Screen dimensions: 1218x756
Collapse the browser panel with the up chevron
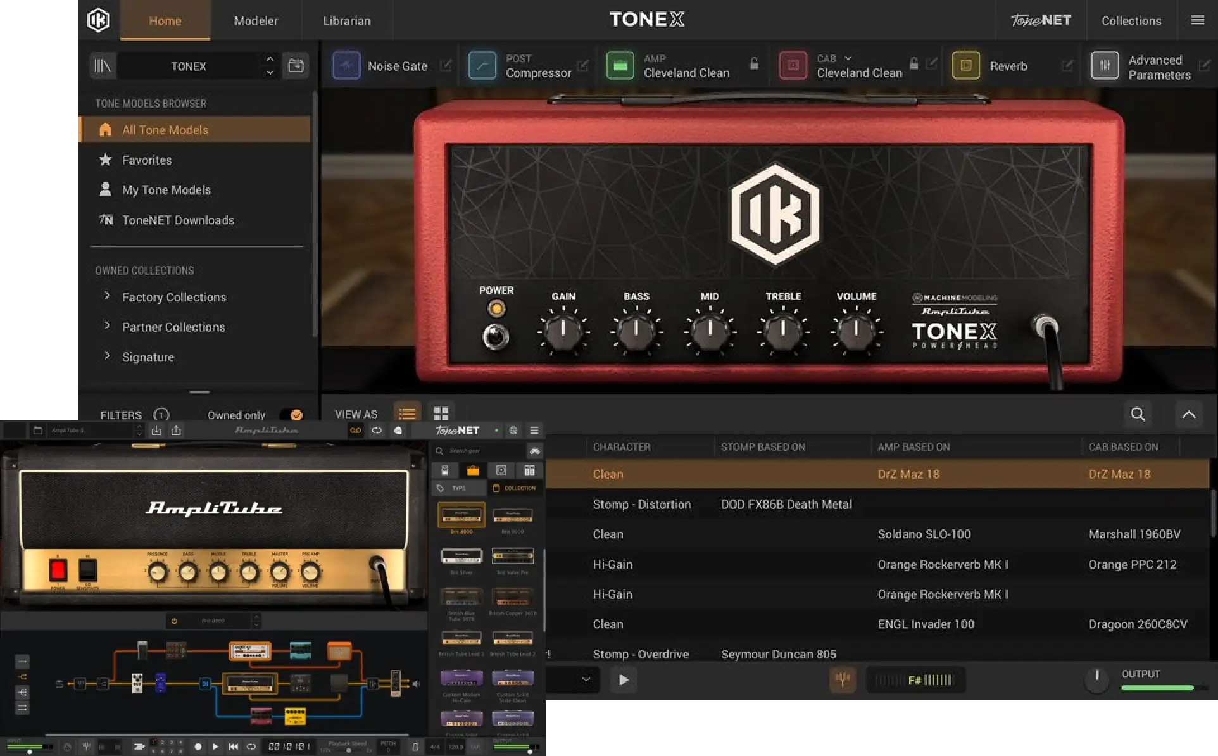pos(1188,414)
